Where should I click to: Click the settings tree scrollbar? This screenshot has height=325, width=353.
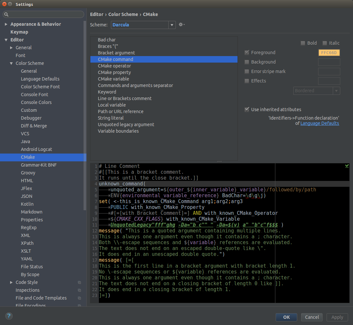coord(85,116)
